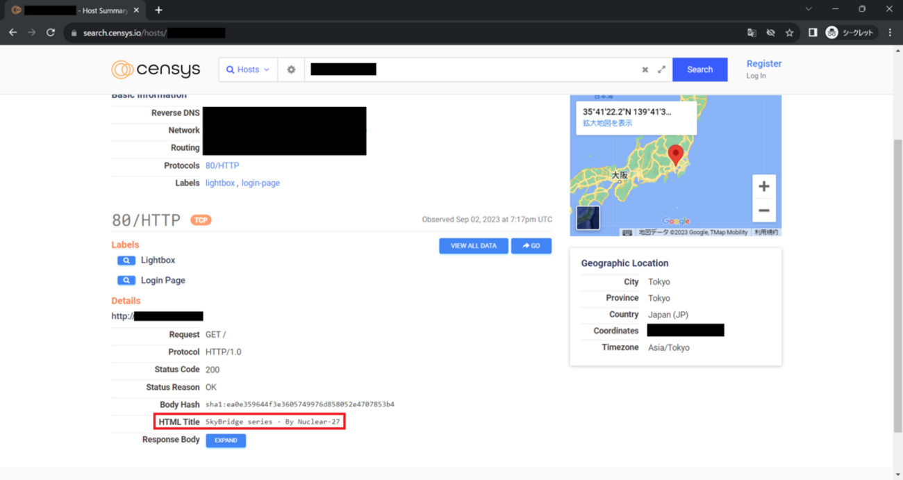Click the Censys logo

156,69
